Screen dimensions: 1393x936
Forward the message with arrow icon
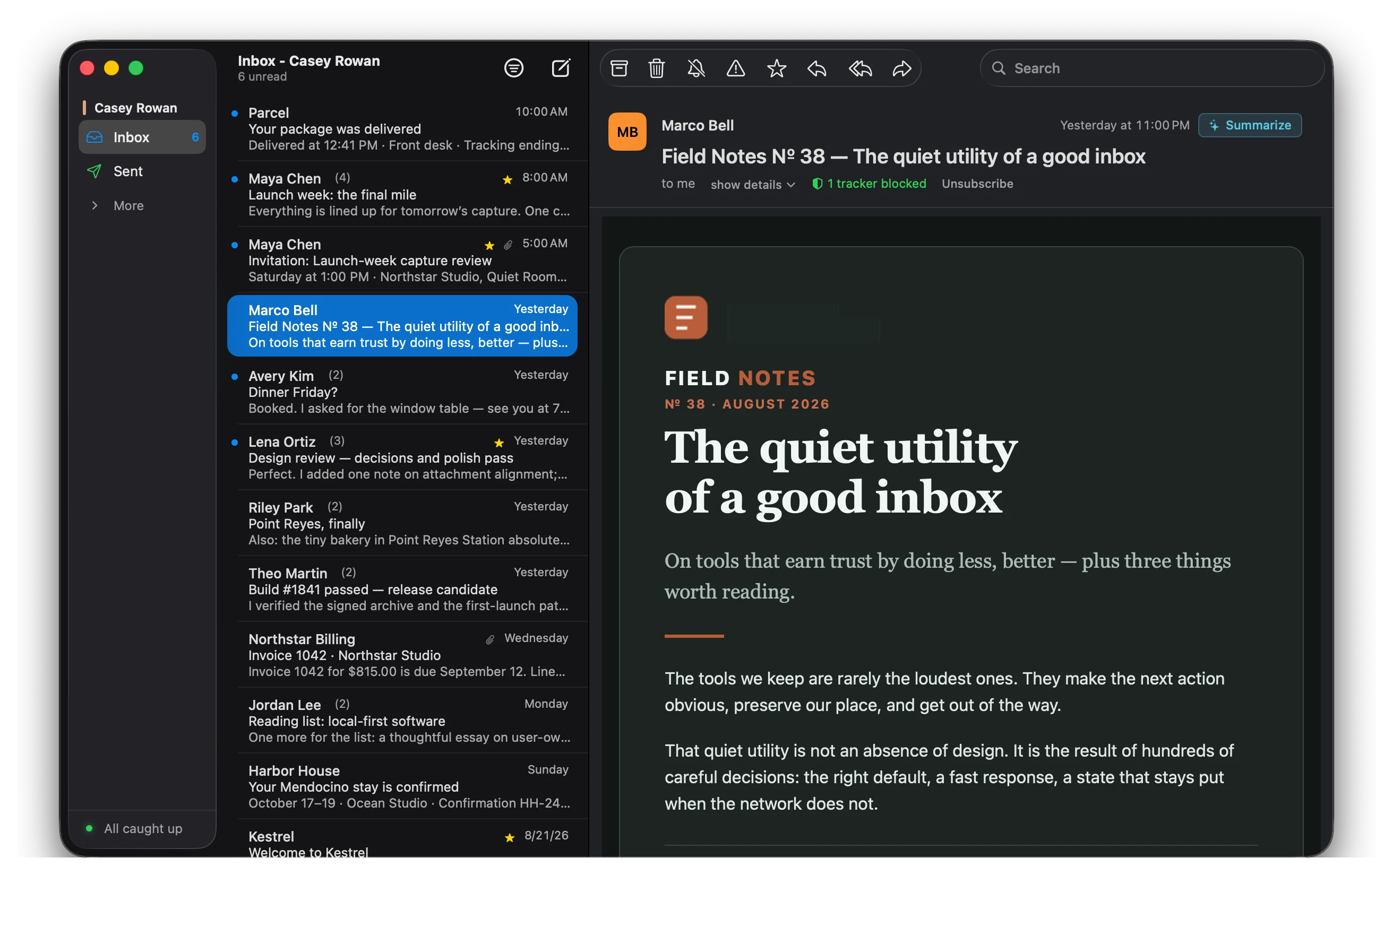coord(901,68)
